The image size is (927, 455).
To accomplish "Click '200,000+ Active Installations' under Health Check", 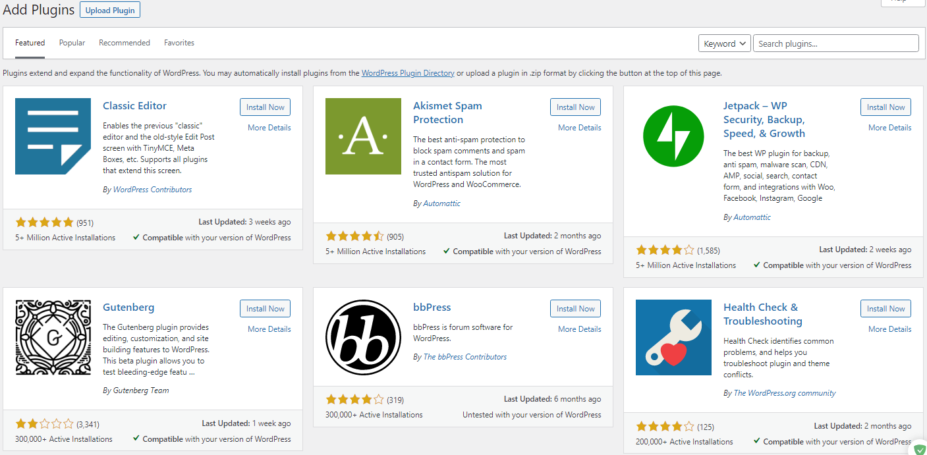I will coord(685,442).
